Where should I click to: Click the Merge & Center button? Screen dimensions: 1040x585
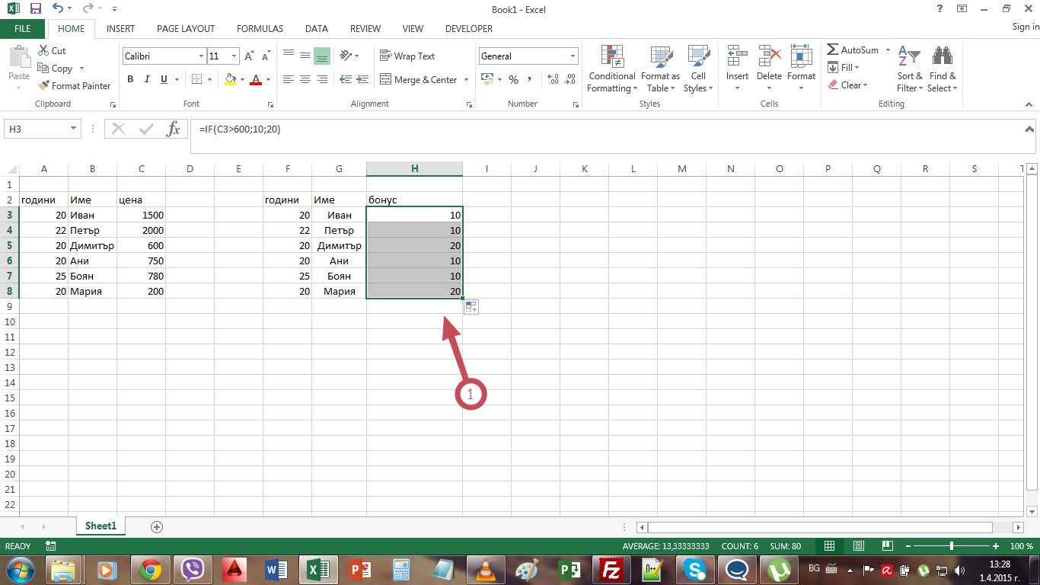tap(419, 80)
